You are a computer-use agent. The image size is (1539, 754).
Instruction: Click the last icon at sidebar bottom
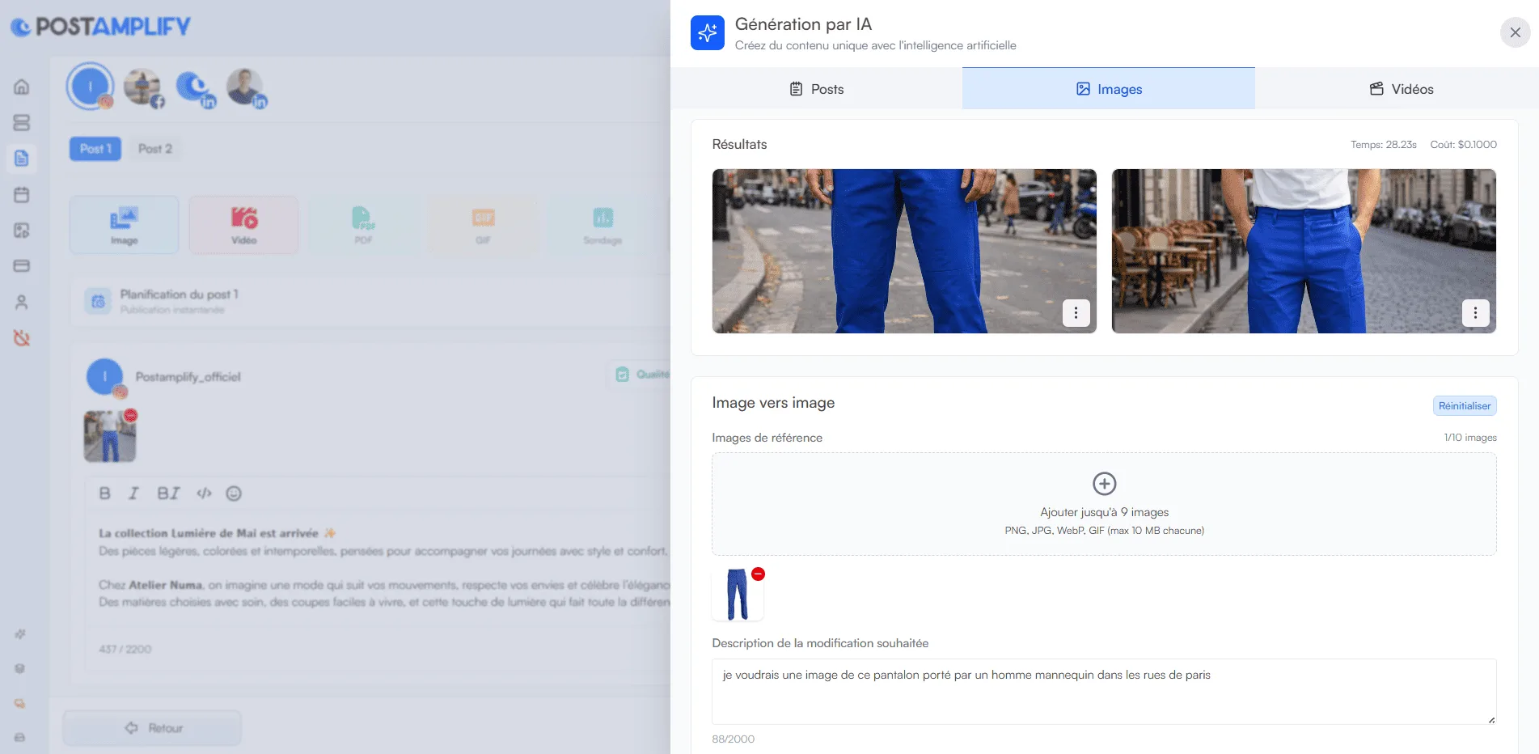(20, 737)
